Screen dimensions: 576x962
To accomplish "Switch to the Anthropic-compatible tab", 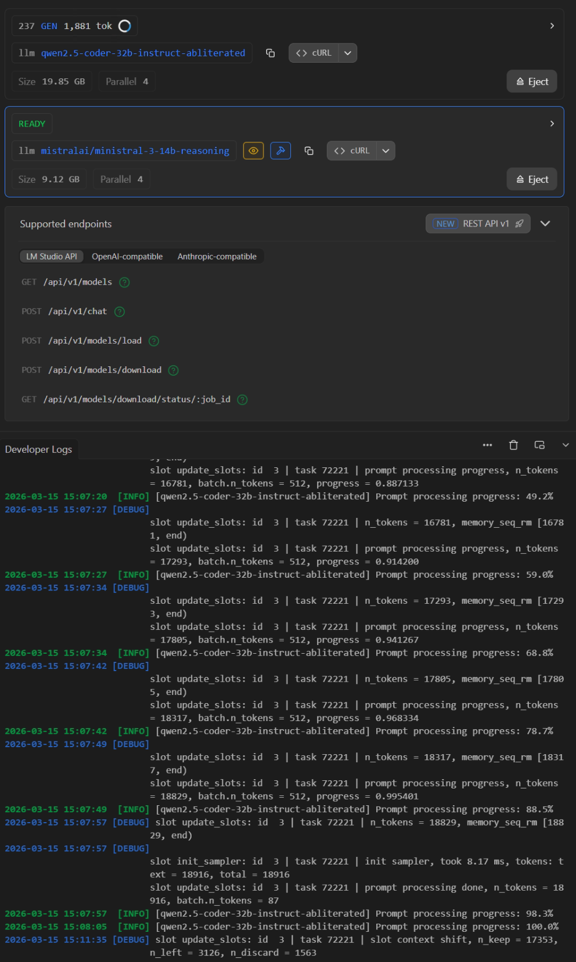I will [217, 257].
